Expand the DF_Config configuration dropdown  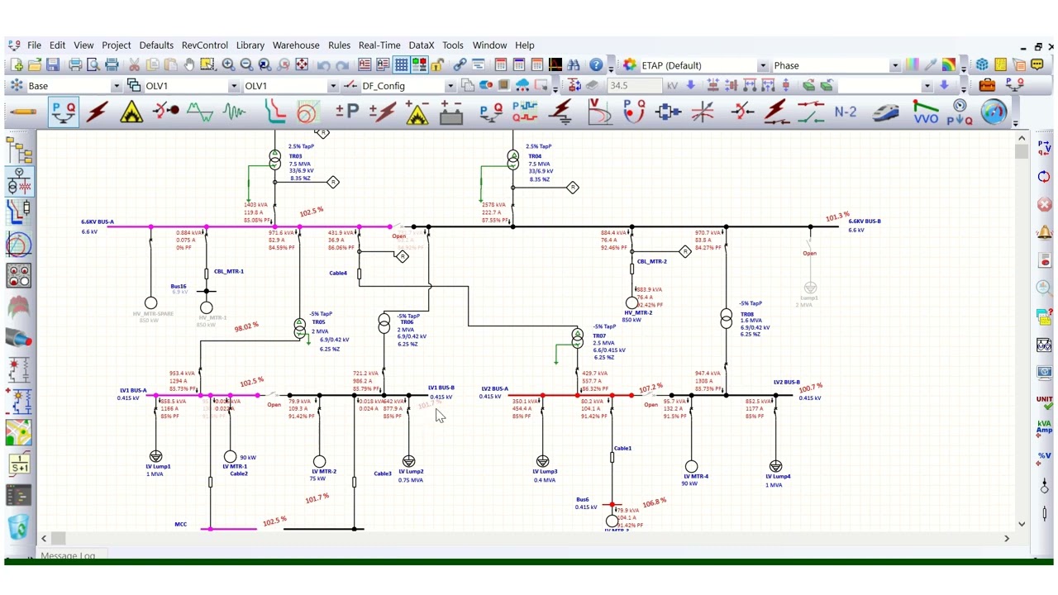click(450, 86)
